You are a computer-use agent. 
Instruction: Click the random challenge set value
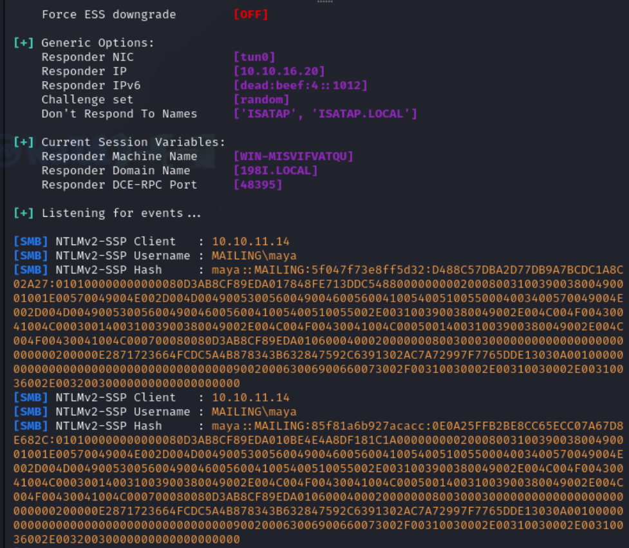point(261,100)
